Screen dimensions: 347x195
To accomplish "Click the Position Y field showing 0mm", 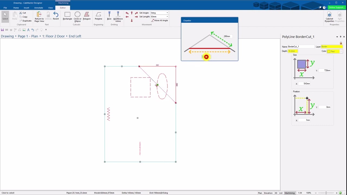I will [325, 107].
